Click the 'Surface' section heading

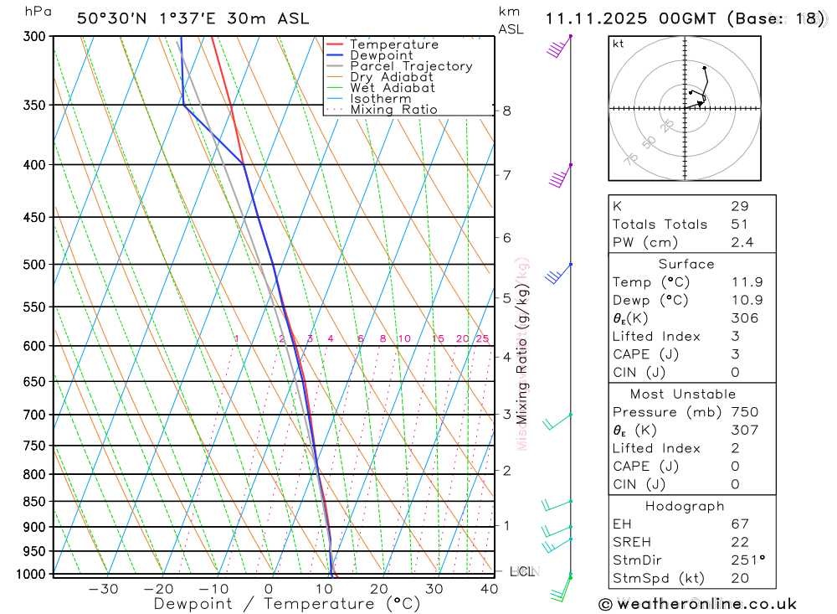point(686,265)
